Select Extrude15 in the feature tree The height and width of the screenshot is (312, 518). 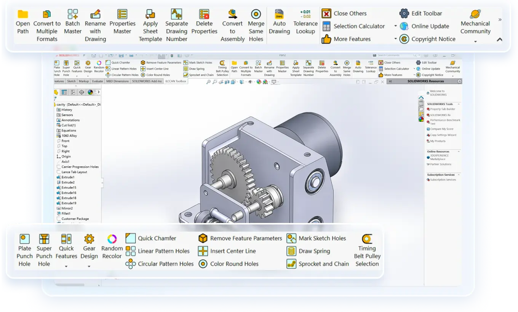coord(66,188)
